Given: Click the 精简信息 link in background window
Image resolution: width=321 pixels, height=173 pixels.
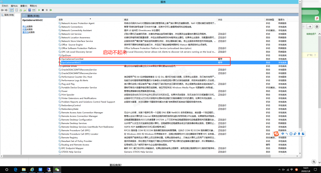Looking at the screenshot, I should (311, 34).
